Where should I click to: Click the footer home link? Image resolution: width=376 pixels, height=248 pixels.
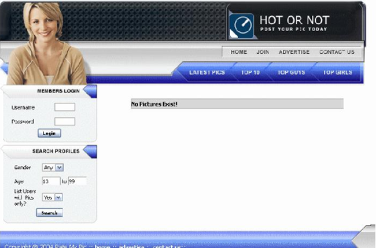click(x=102, y=246)
